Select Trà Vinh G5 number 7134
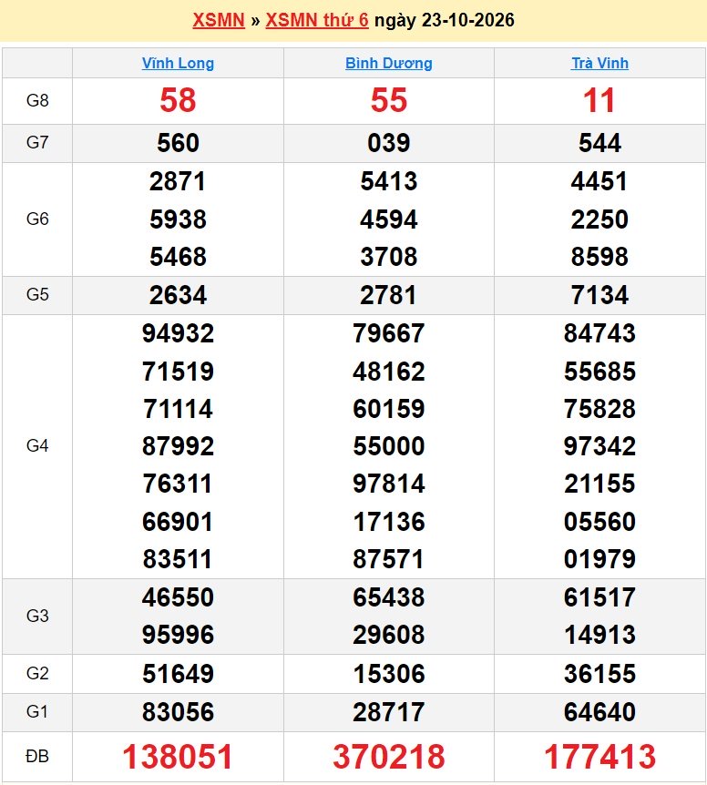 (x=599, y=295)
